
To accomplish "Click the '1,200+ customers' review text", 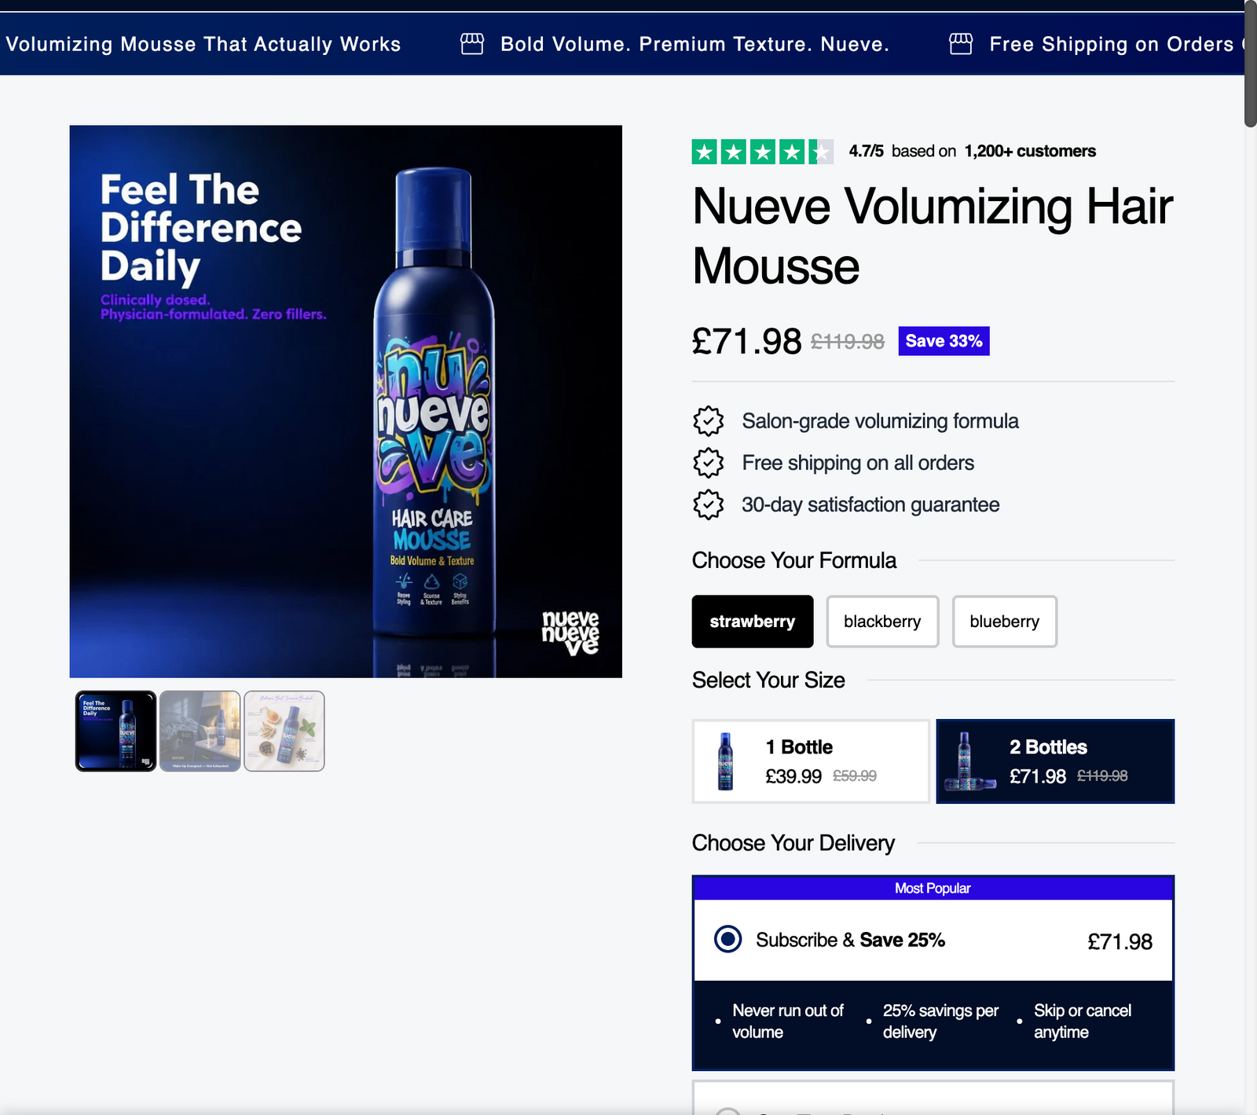I will [1030, 151].
